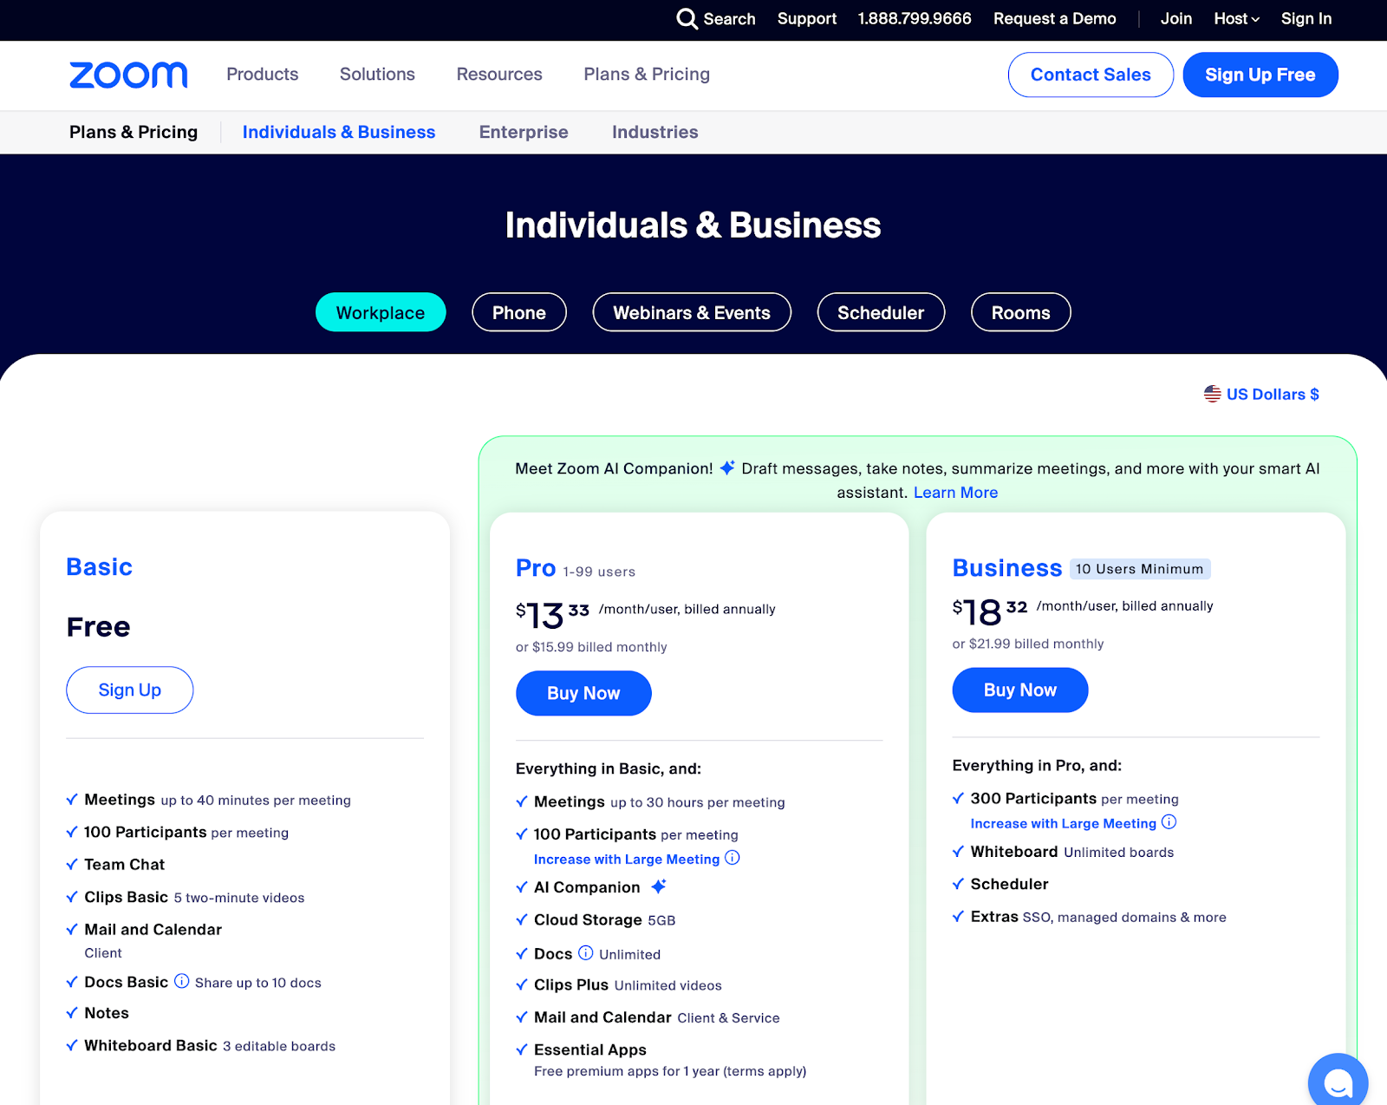Click the Zoom logo
The width and height of the screenshot is (1387, 1105).
tap(127, 75)
